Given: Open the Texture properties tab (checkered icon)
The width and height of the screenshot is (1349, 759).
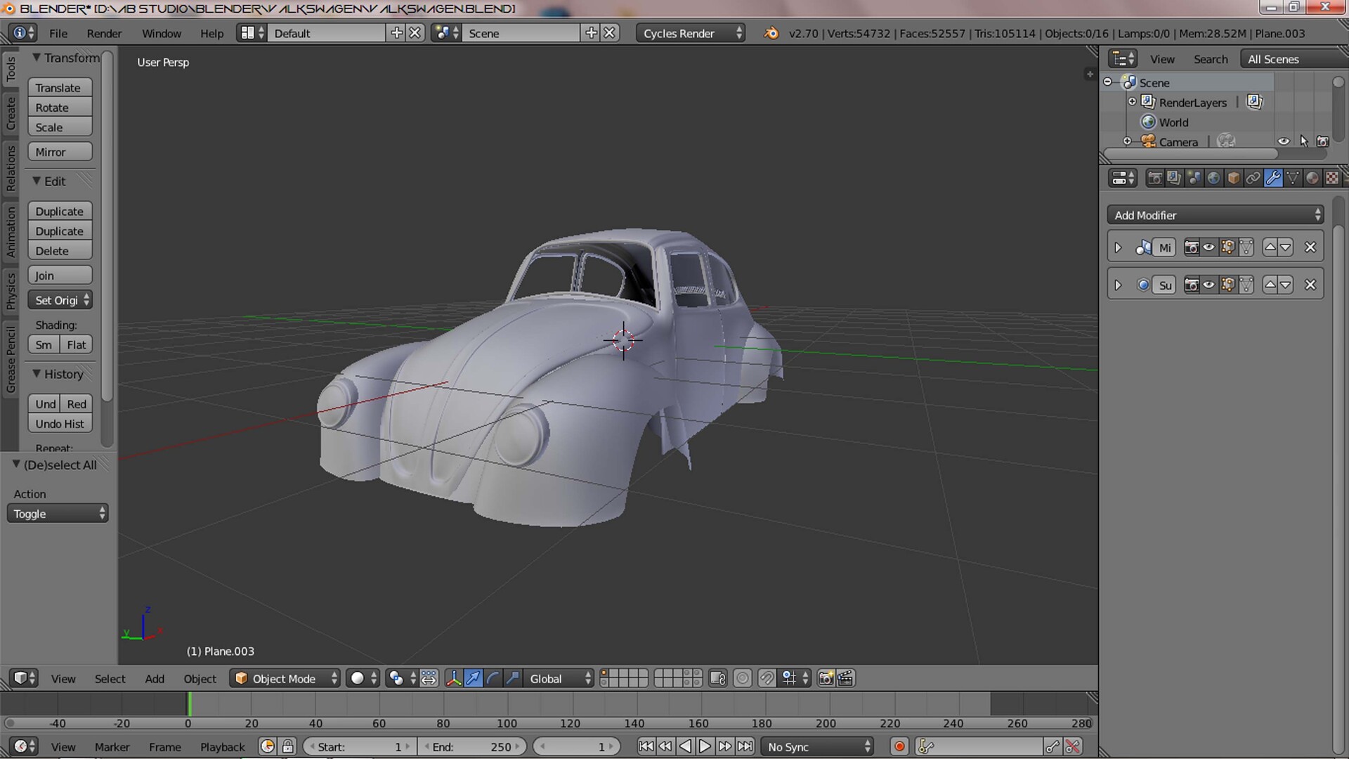Looking at the screenshot, I should point(1331,178).
